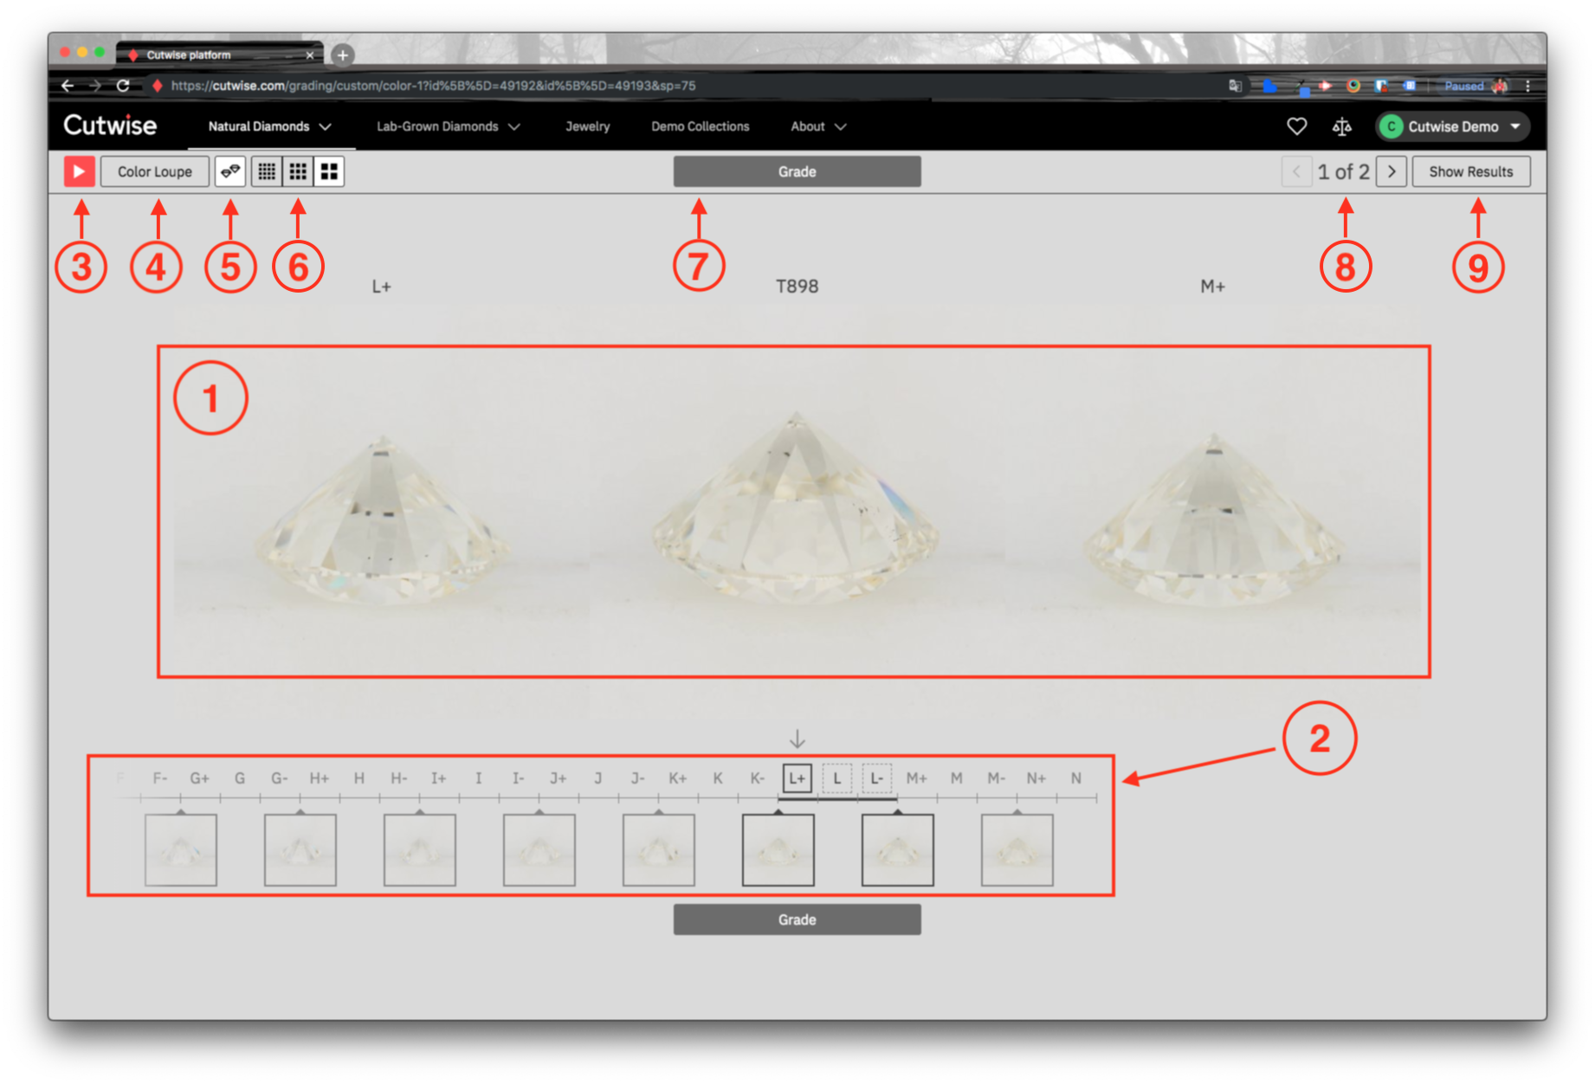This screenshot has height=1084, width=1595.
Task: Click the red play-arrow extension icon
Action: (1325, 86)
